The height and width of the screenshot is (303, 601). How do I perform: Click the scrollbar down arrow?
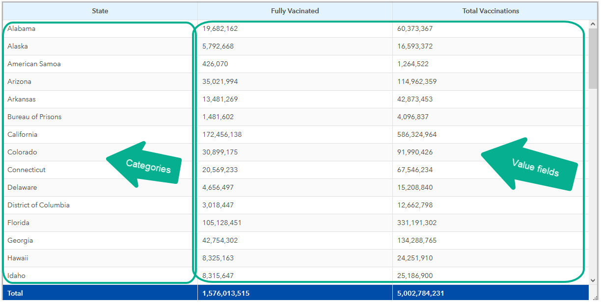[593, 279]
